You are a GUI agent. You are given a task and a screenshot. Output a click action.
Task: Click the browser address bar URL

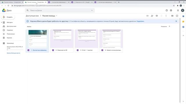pyautogui.click(x=37, y=5)
